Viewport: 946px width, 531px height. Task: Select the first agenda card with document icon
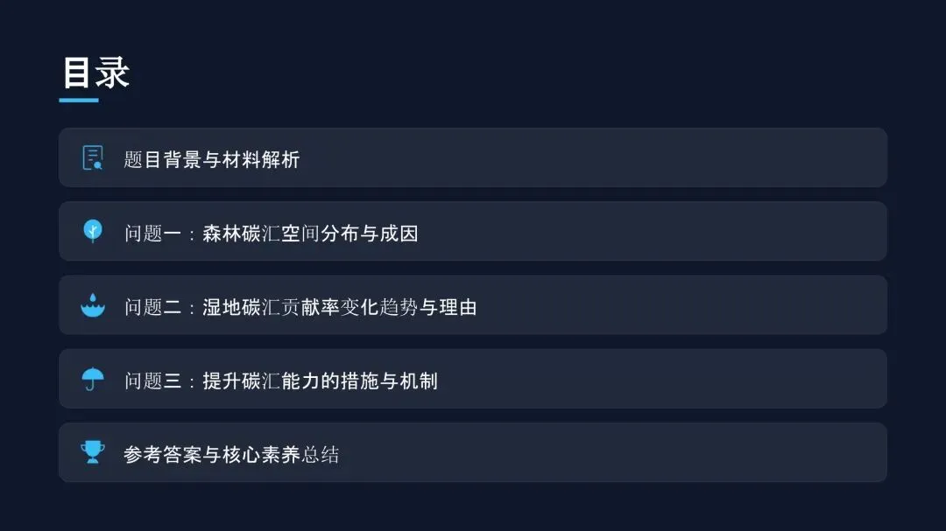473,157
